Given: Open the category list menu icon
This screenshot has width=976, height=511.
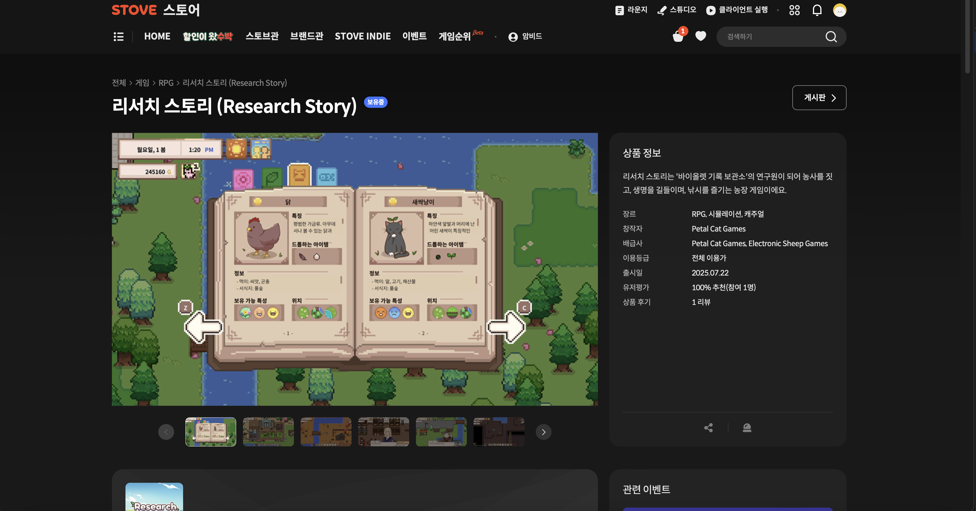Looking at the screenshot, I should tap(119, 36).
